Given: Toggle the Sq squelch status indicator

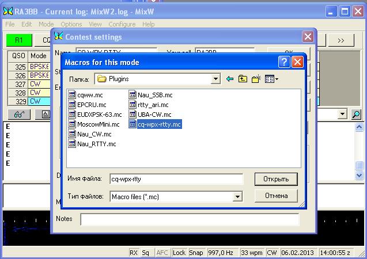Looking at the screenshot, I should pos(146,253).
